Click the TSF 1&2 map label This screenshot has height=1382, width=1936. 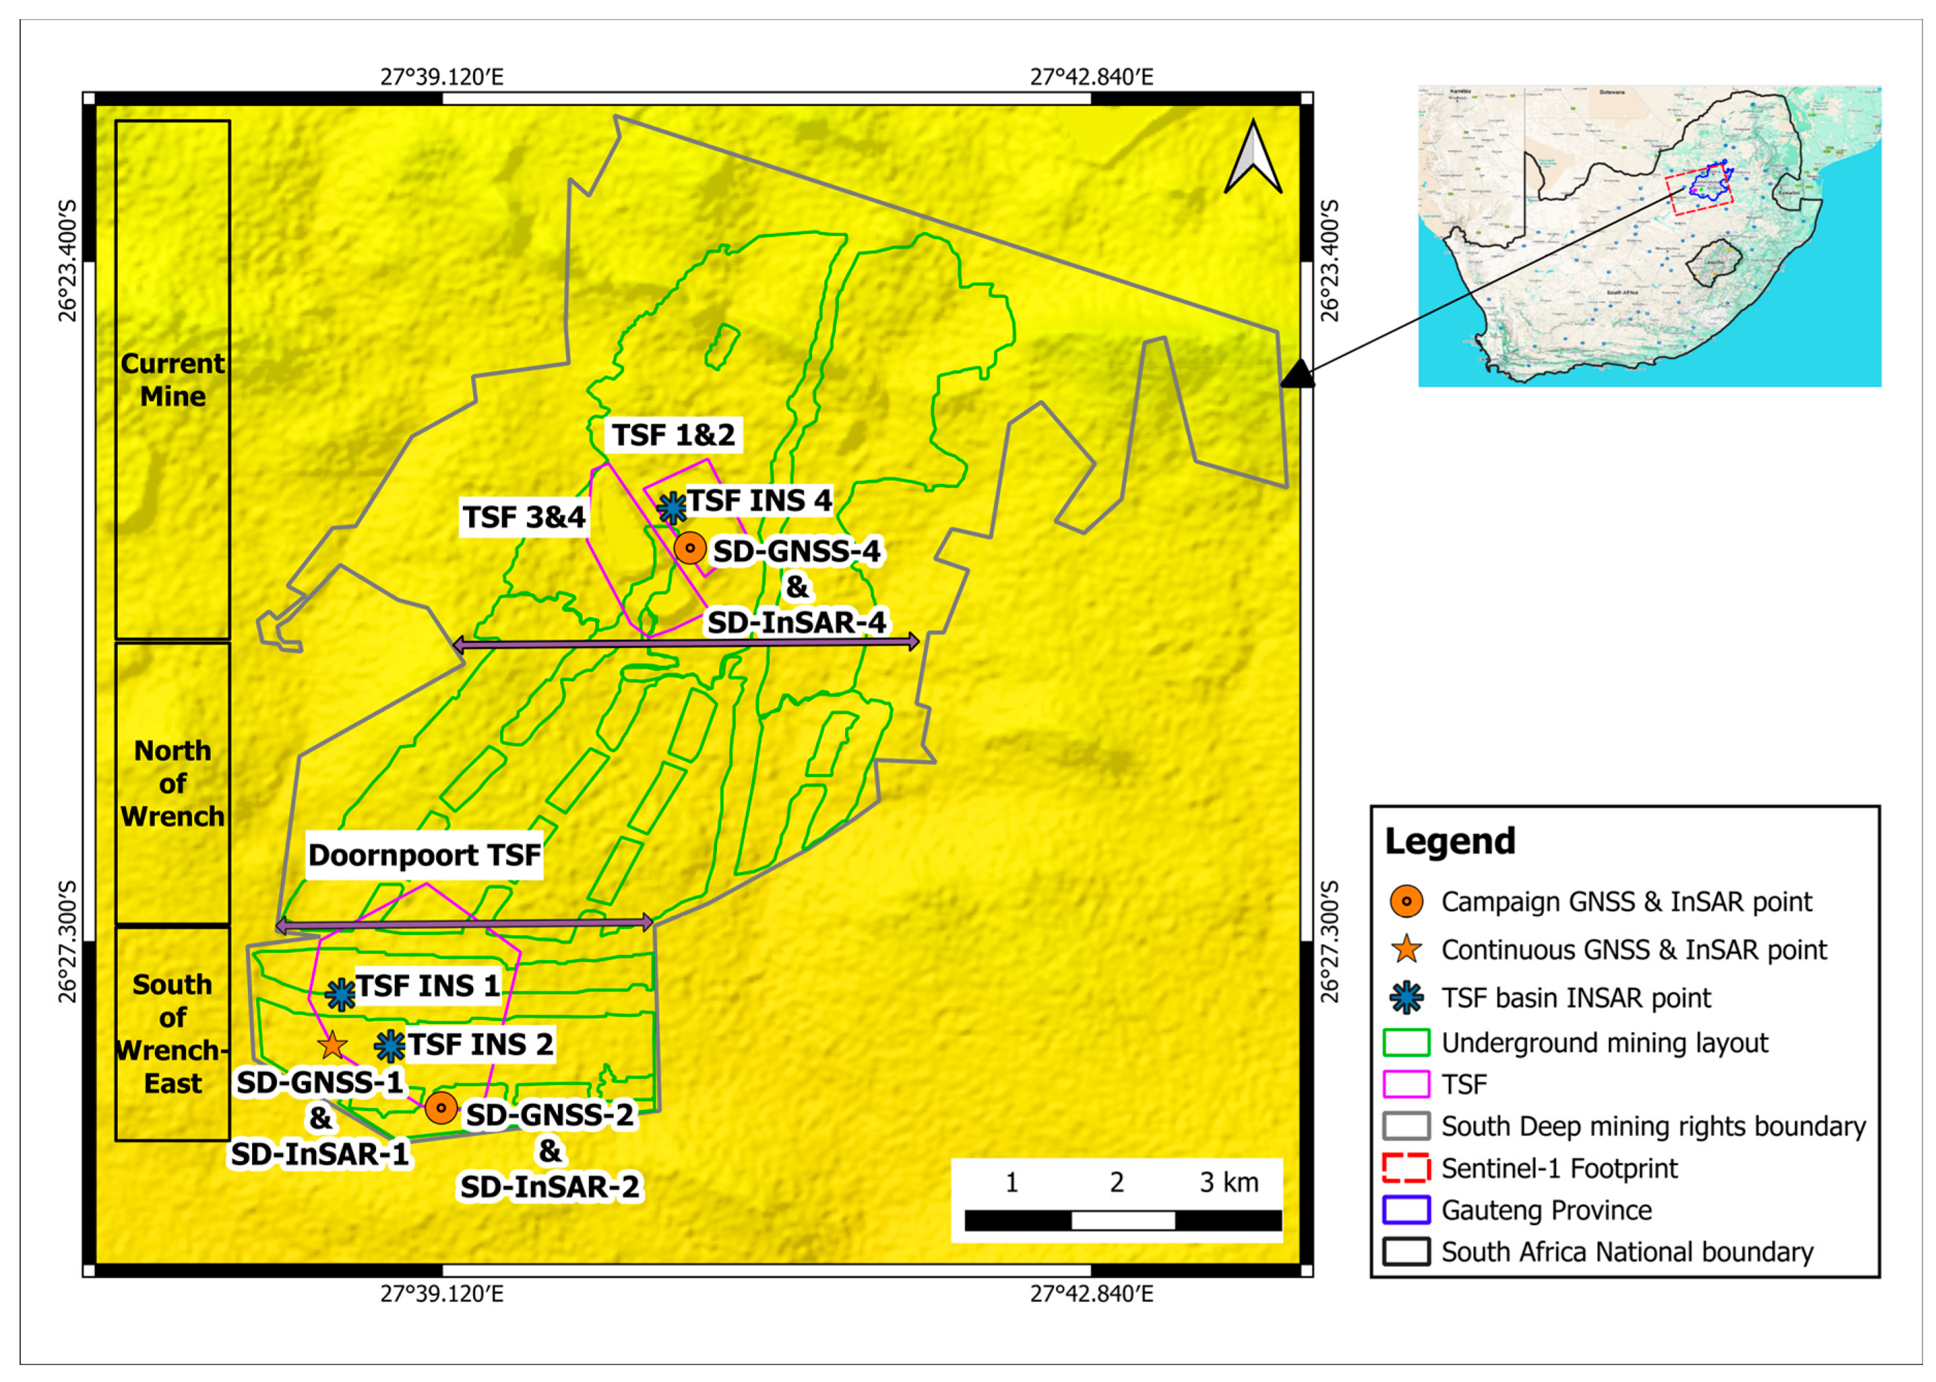pos(673,435)
